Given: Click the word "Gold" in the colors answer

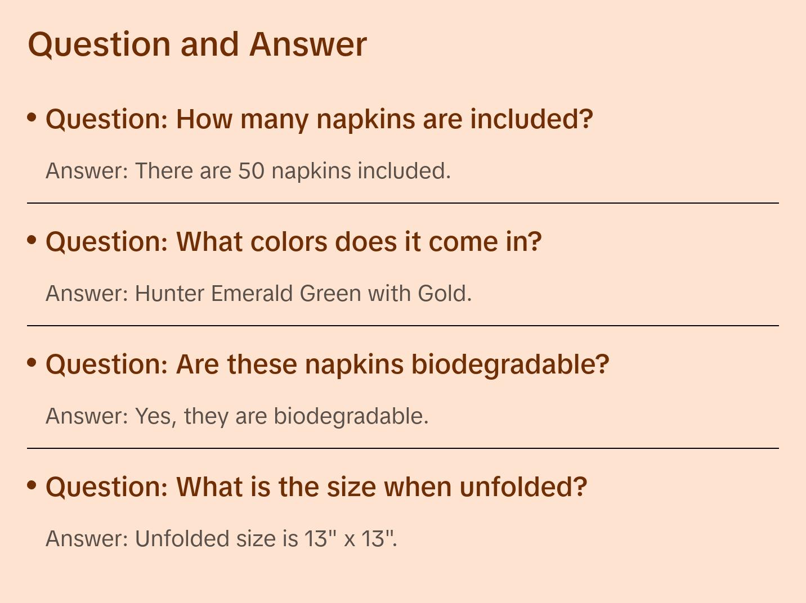Looking at the screenshot, I should pyautogui.click(x=442, y=294).
